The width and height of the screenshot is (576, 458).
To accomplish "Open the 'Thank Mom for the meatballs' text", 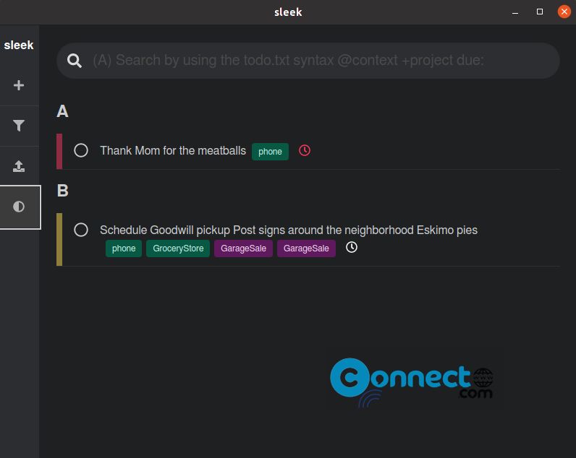I will pos(173,151).
